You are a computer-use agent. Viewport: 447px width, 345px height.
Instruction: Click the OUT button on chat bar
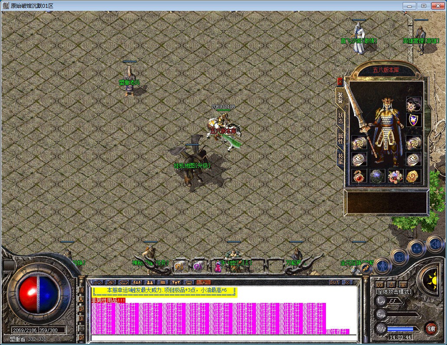(x=334, y=283)
